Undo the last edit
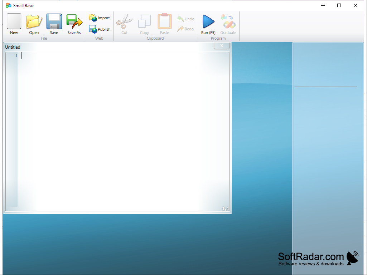The height and width of the screenshot is (275, 367). [186, 19]
